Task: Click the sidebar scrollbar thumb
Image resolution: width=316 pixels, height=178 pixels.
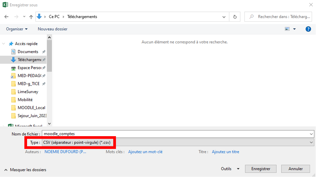Action: coord(49,56)
